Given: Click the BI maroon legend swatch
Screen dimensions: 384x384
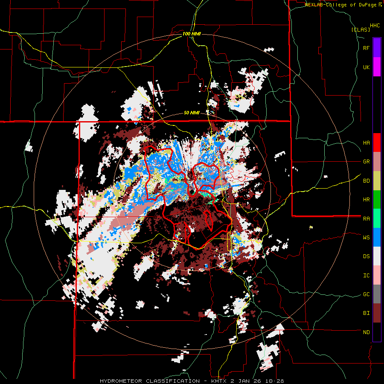Looking at the screenshot, I should (x=377, y=313).
